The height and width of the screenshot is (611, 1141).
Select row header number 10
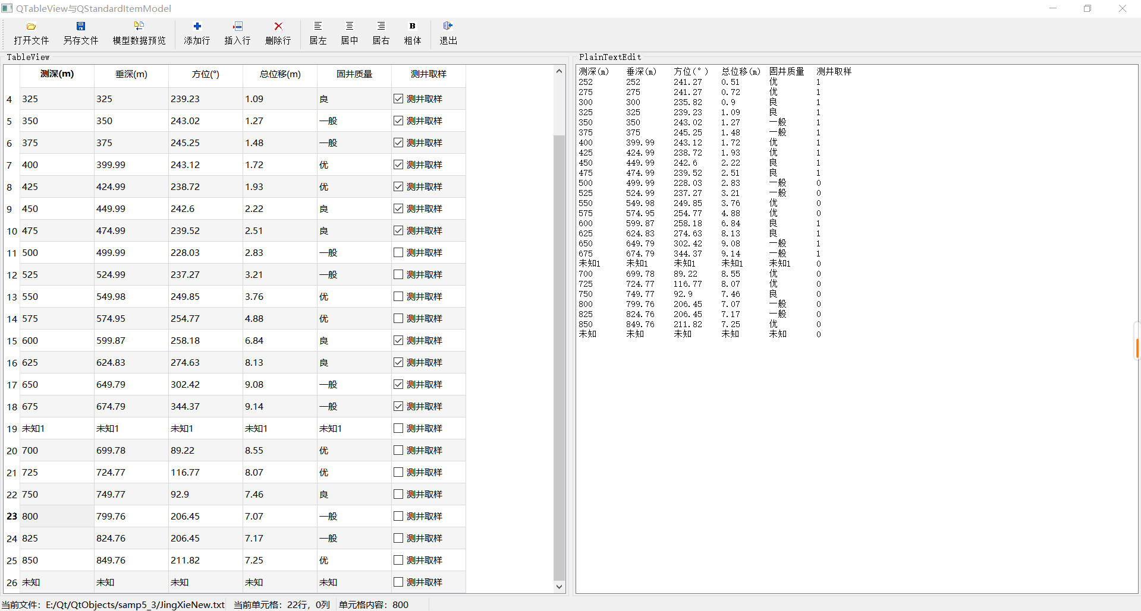pyautogui.click(x=12, y=231)
